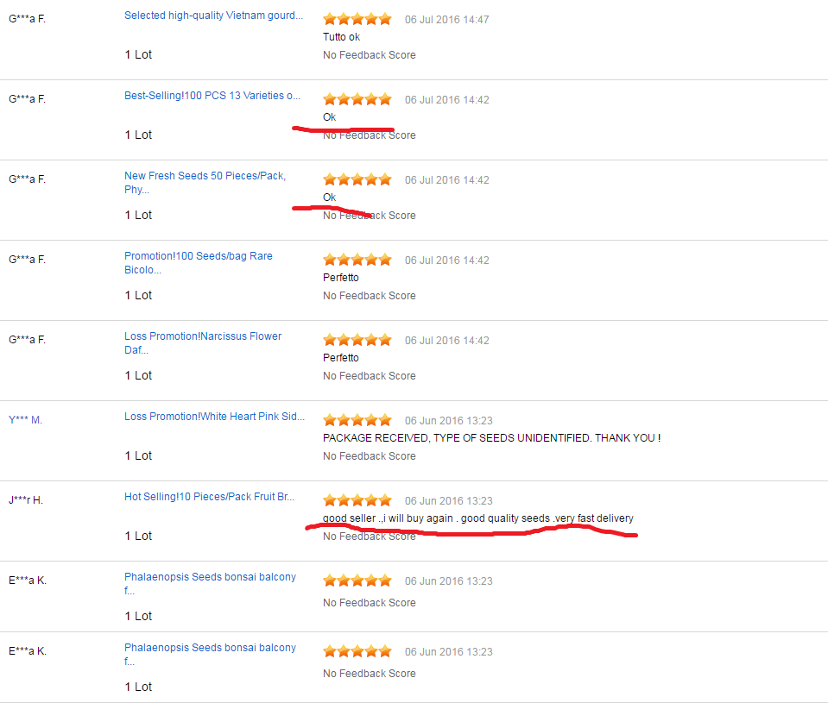Visit 'Loss Promotion!White Heart Pink Sid' product
The image size is (828, 703).
[214, 417]
